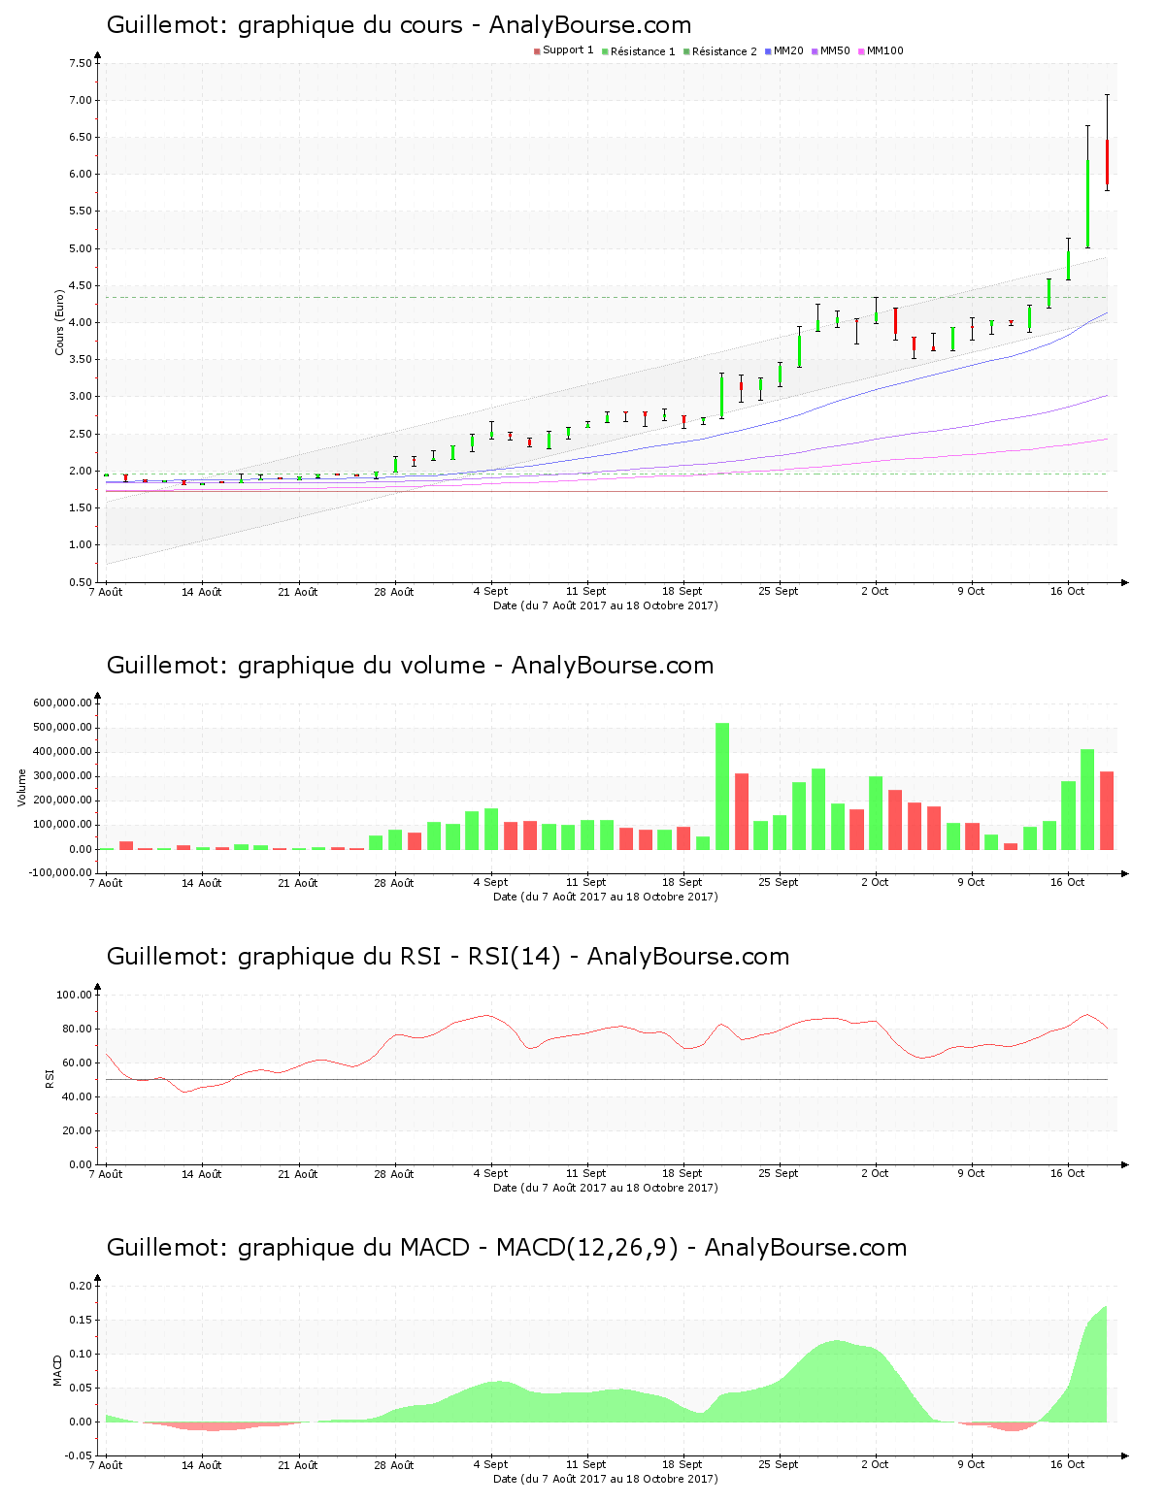The height and width of the screenshot is (1504, 1165).
Task: Click the 60.00 value on the RSI axis
Action: click(77, 1063)
